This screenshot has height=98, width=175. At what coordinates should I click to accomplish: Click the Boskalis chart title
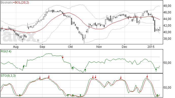(7, 2)
